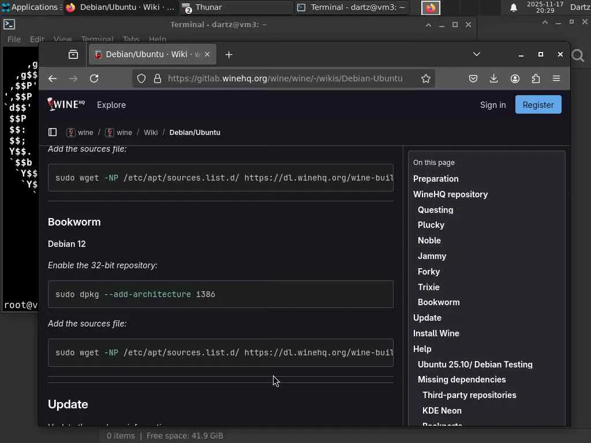Click the wget command under Bookworm
The width and height of the screenshot is (591, 443).
click(220, 352)
